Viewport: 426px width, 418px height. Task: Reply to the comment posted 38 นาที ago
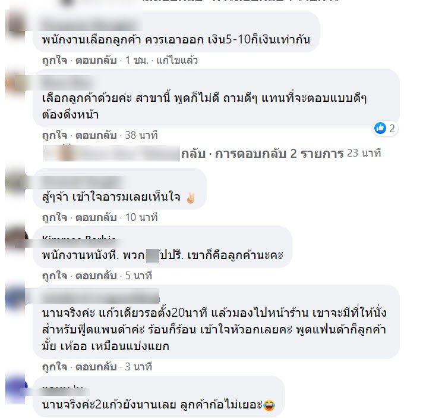click(x=96, y=135)
